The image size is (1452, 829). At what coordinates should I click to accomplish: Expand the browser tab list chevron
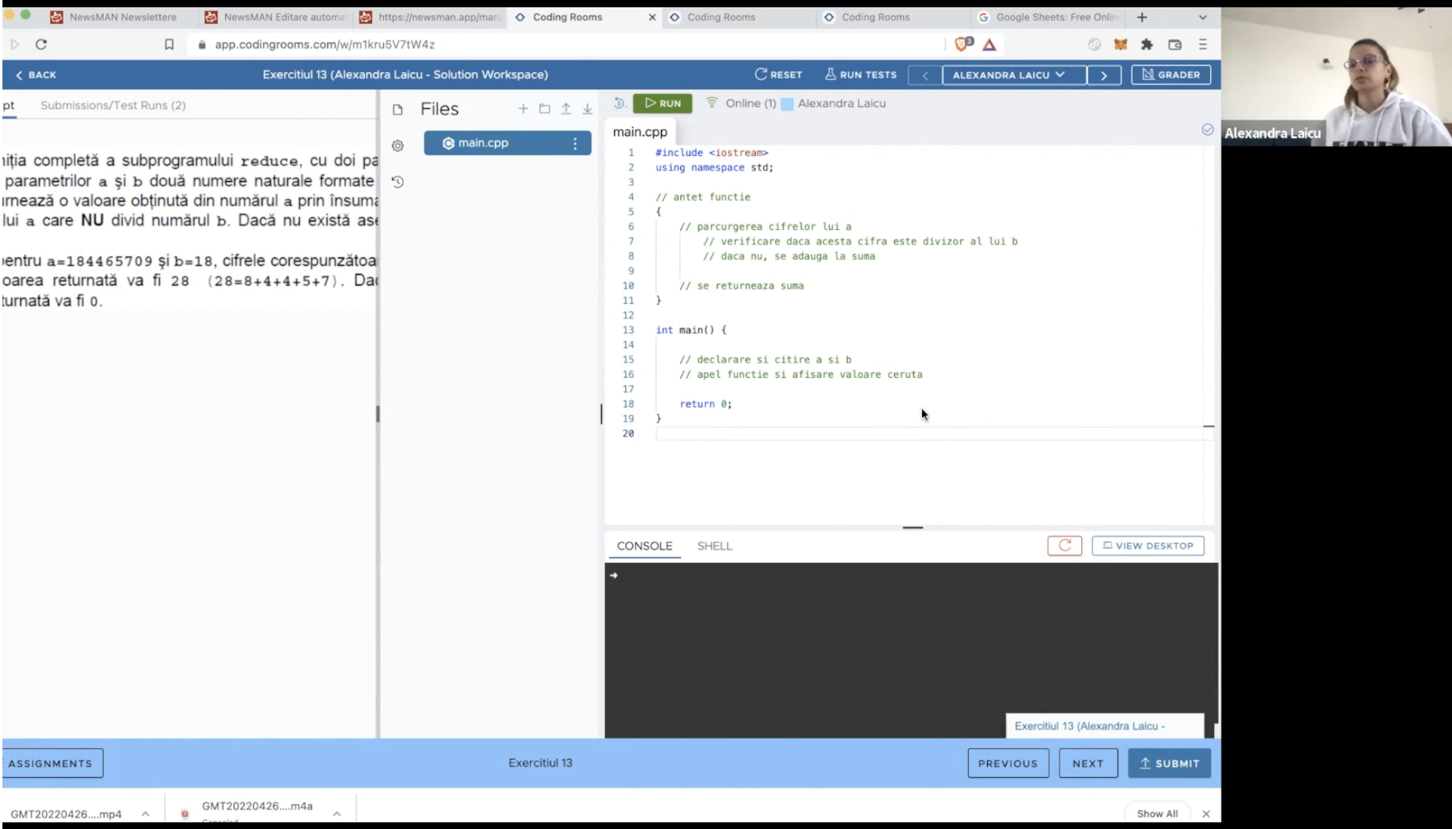coord(1202,17)
